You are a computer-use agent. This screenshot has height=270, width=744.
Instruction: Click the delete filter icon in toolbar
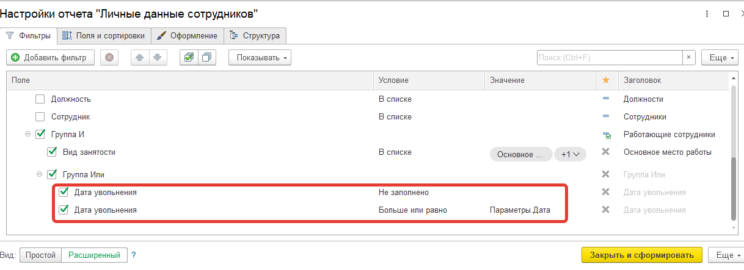coord(109,57)
